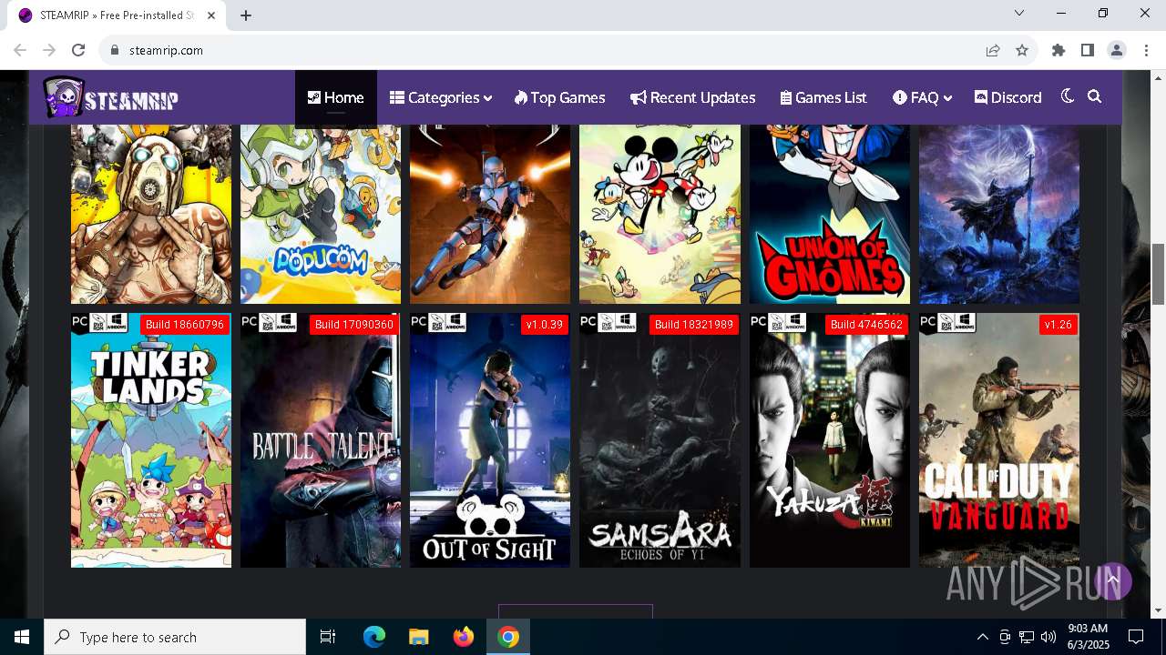1166x655 pixels.
Task: Open the Home menu item
Action: point(335,98)
